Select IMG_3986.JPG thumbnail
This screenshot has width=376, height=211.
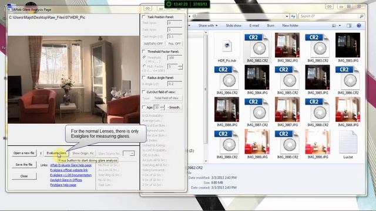click(x=227, y=110)
